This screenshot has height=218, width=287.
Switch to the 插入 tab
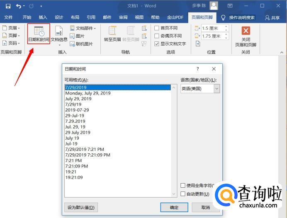click(x=43, y=17)
